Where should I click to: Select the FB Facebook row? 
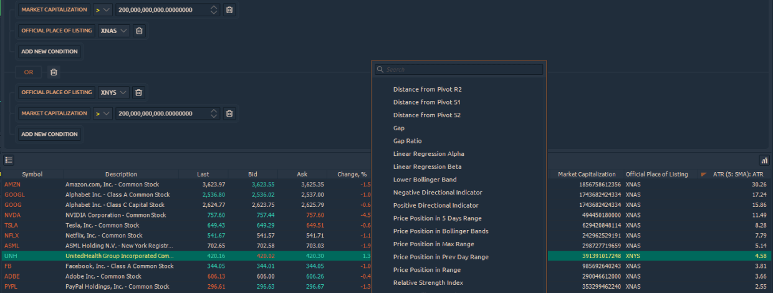(386, 266)
